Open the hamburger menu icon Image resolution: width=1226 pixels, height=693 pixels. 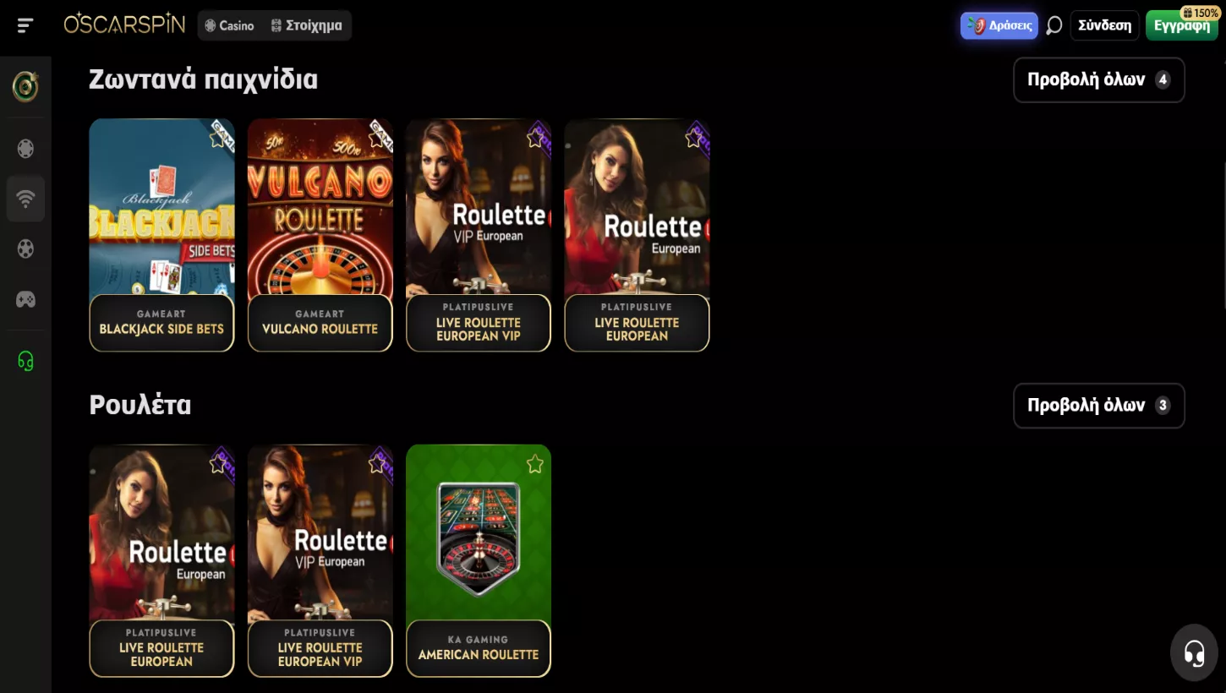(25, 25)
